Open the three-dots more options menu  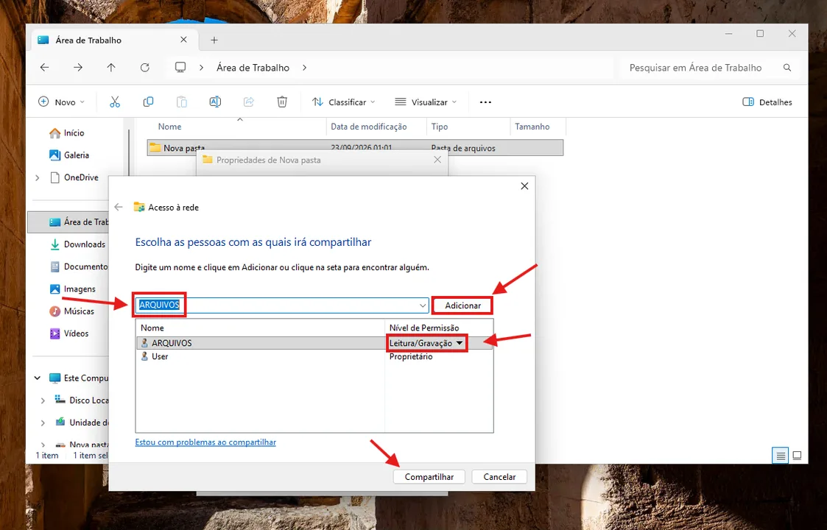[x=485, y=102]
